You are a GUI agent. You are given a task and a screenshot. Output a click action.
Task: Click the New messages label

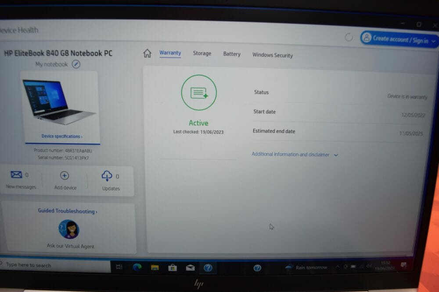pyautogui.click(x=21, y=187)
